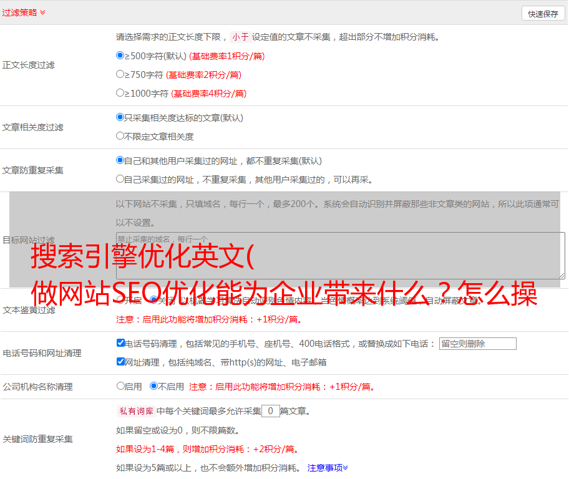Toggle the 电话号码清理 checkbox

tap(120, 343)
